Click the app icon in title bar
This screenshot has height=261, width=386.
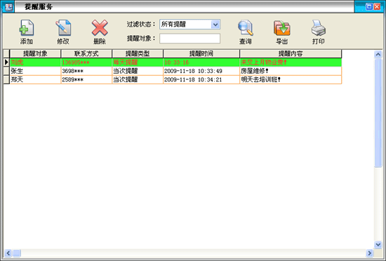(8, 6)
